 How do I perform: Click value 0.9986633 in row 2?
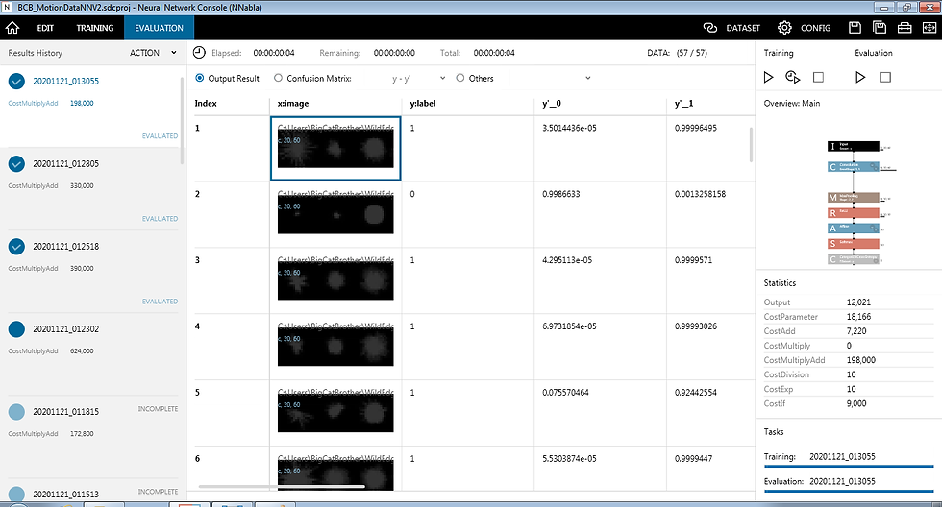click(561, 194)
